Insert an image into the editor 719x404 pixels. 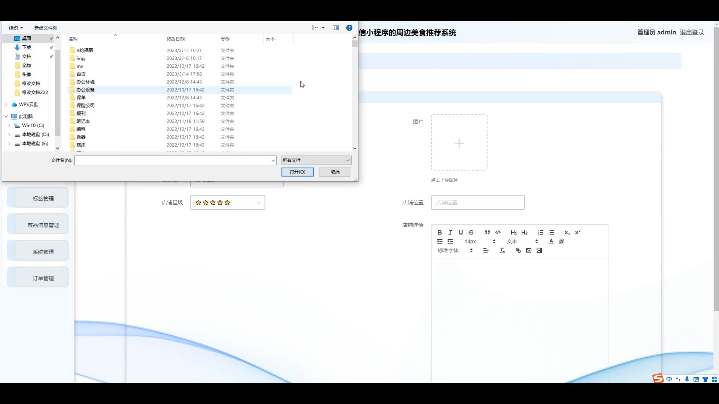click(529, 251)
